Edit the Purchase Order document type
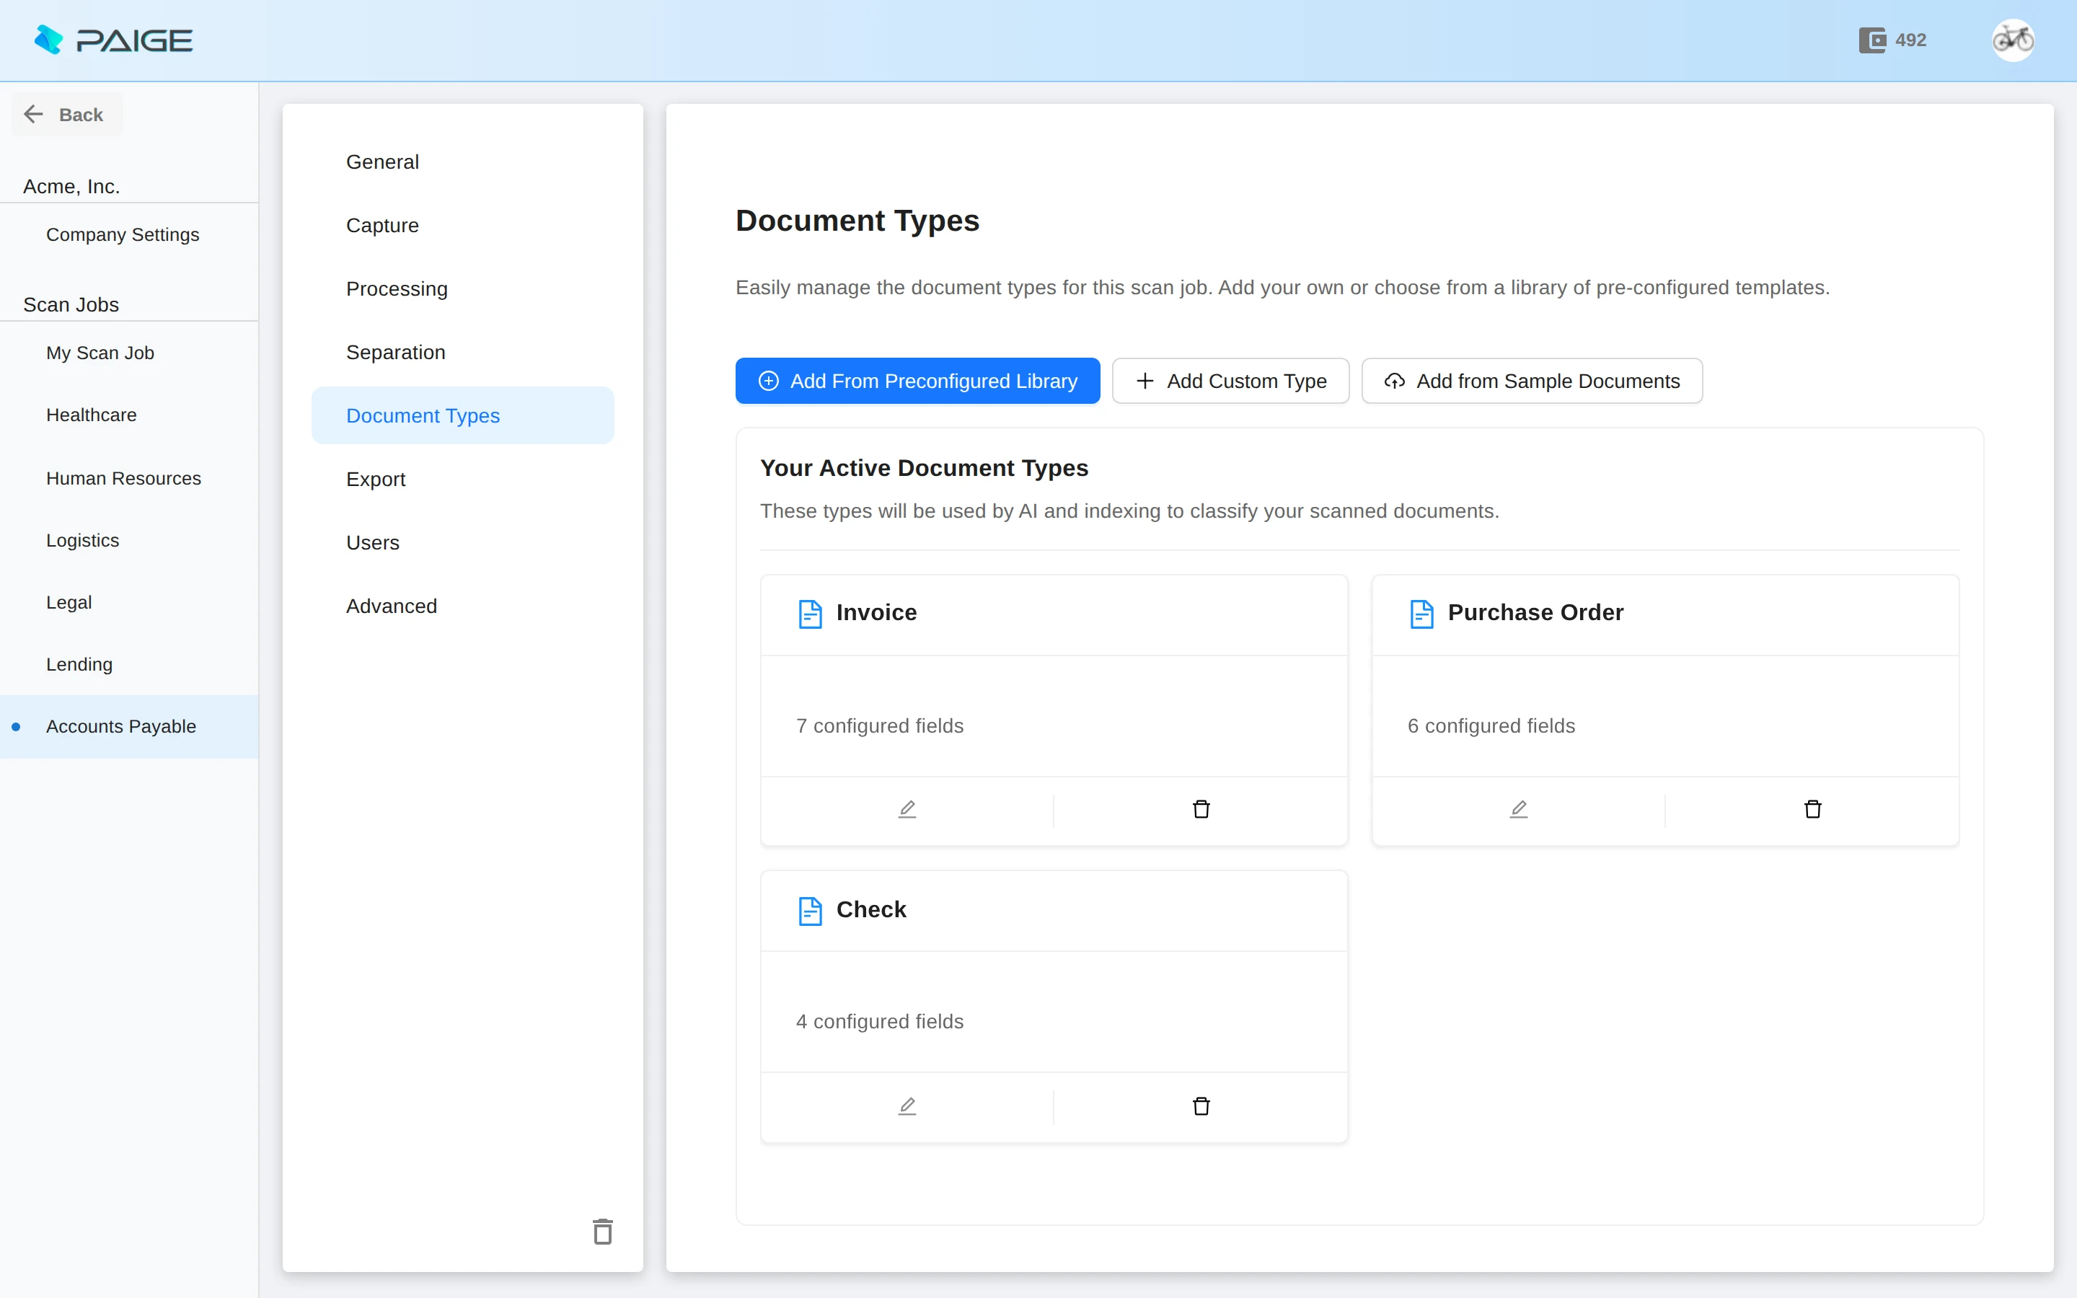 1518,810
